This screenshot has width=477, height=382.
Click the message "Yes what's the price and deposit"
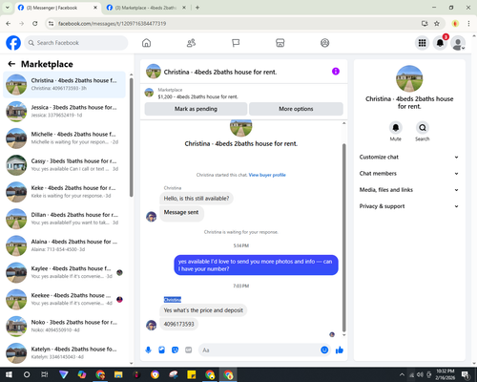pos(203,310)
